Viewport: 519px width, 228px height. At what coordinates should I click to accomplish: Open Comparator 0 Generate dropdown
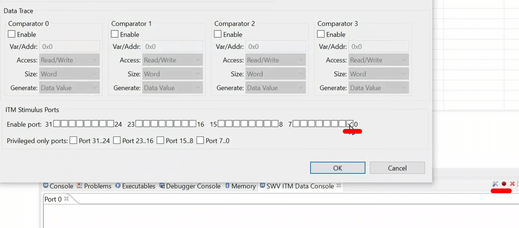point(70,88)
